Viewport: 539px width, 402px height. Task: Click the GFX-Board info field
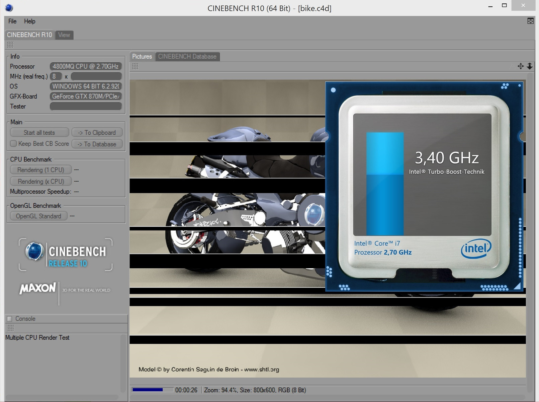[x=86, y=96]
